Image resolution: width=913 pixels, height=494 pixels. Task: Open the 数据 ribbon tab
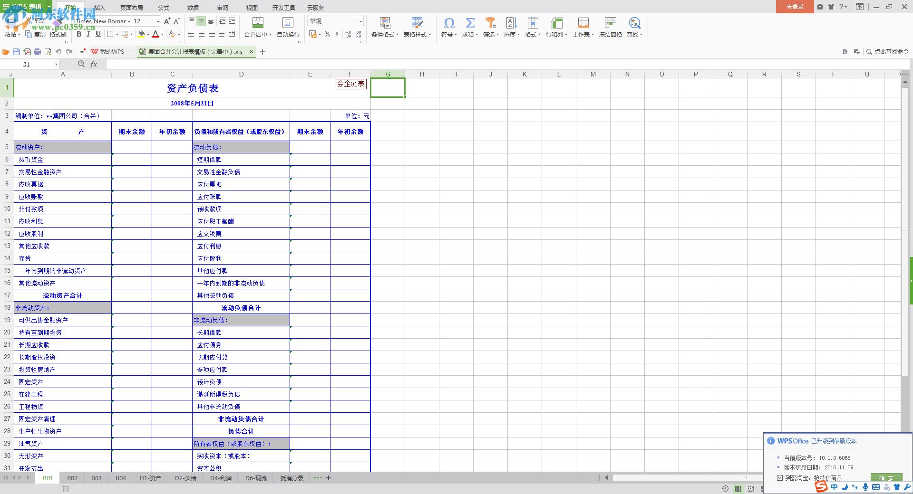[x=193, y=8]
